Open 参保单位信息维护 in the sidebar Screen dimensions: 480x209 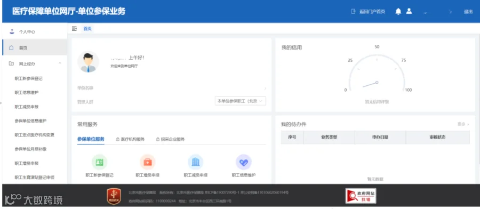30,121
